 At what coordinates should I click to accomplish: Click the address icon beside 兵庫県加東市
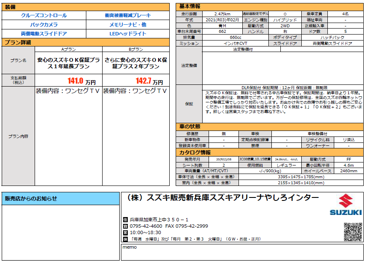click(125, 220)
